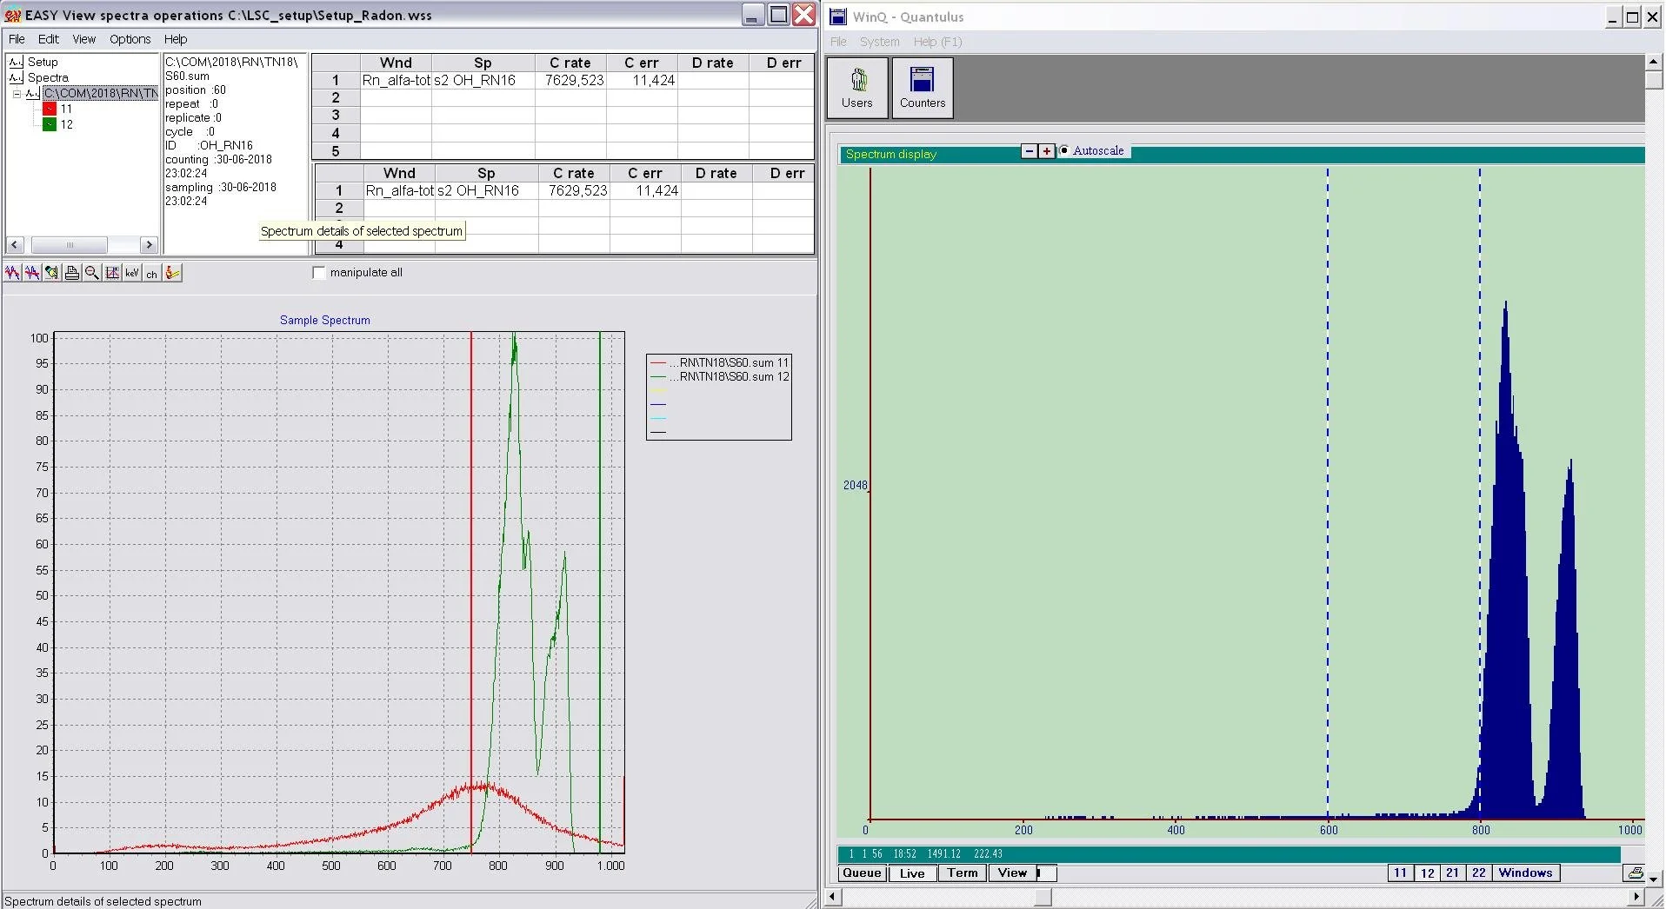The width and height of the screenshot is (1666, 909).
Task: Click the printer icon in EASY View toolbar
Action: [x=72, y=273]
